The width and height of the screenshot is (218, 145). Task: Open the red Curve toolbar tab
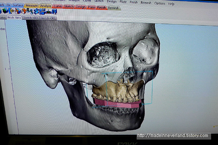[57, 6]
